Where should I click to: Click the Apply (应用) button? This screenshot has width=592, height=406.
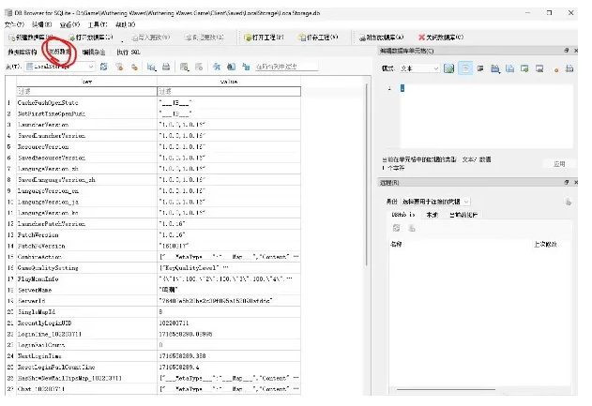click(559, 164)
